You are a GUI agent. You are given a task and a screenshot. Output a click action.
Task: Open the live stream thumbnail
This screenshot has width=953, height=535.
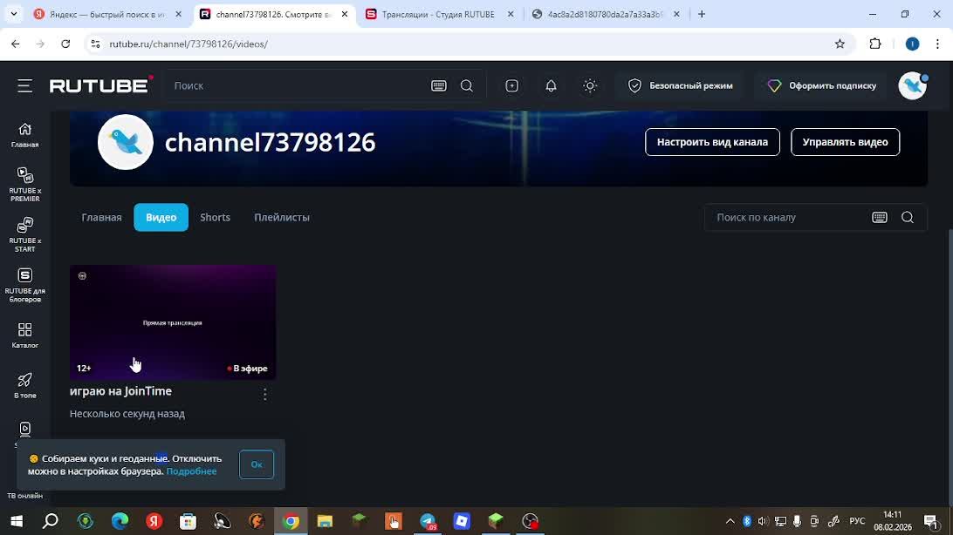coord(173,322)
